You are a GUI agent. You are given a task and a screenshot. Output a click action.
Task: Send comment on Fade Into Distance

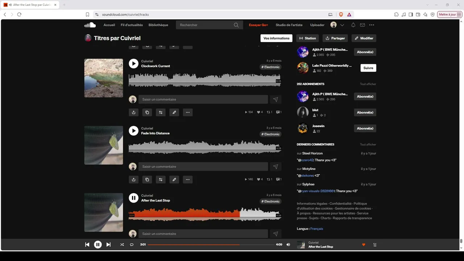point(275,167)
